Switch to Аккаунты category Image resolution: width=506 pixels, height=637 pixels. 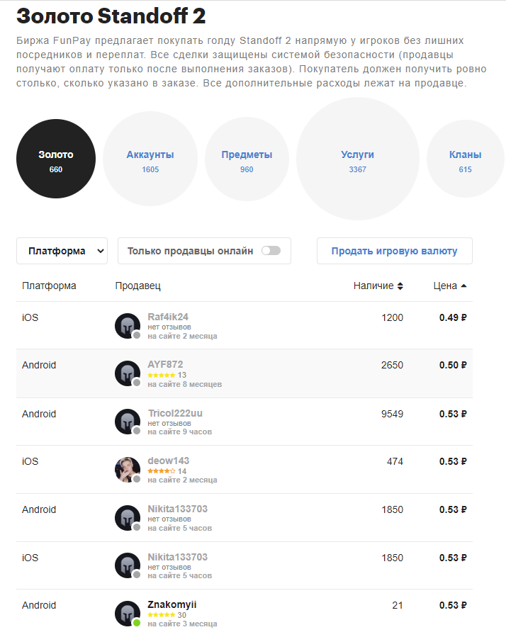point(150,159)
